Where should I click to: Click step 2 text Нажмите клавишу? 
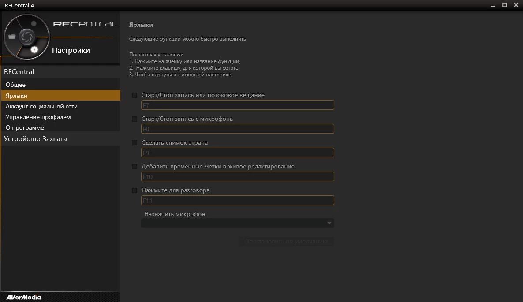184,68
